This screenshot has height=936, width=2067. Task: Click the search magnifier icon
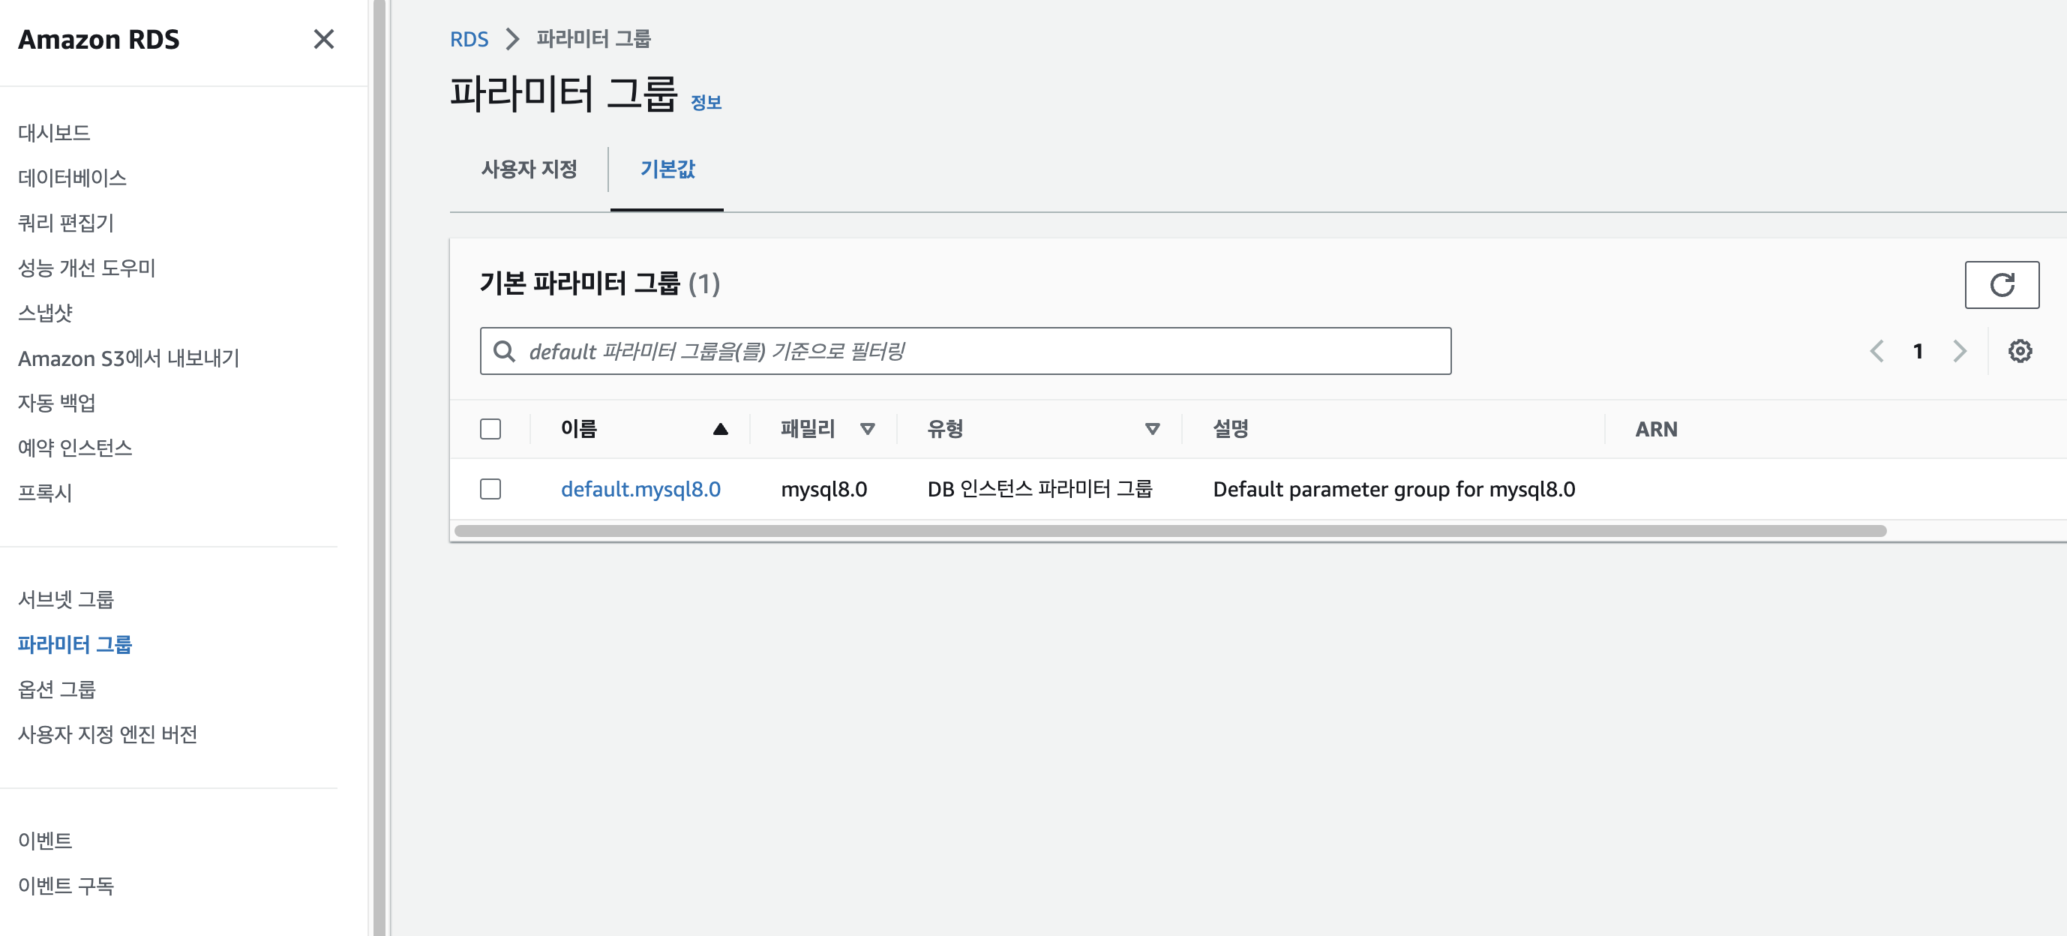click(504, 351)
